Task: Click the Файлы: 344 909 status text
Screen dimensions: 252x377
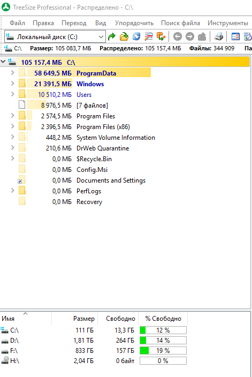Action: (x=212, y=48)
